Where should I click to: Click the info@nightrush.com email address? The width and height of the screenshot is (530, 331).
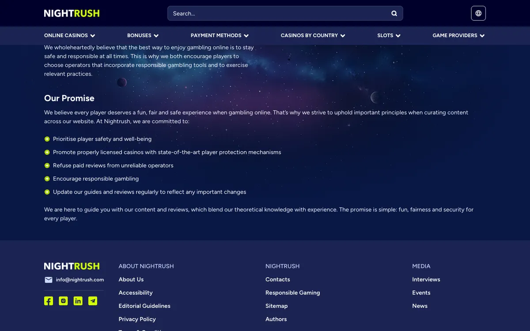[x=80, y=280]
